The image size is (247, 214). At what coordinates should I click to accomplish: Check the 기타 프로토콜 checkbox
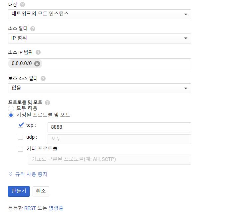(x=21, y=149)
